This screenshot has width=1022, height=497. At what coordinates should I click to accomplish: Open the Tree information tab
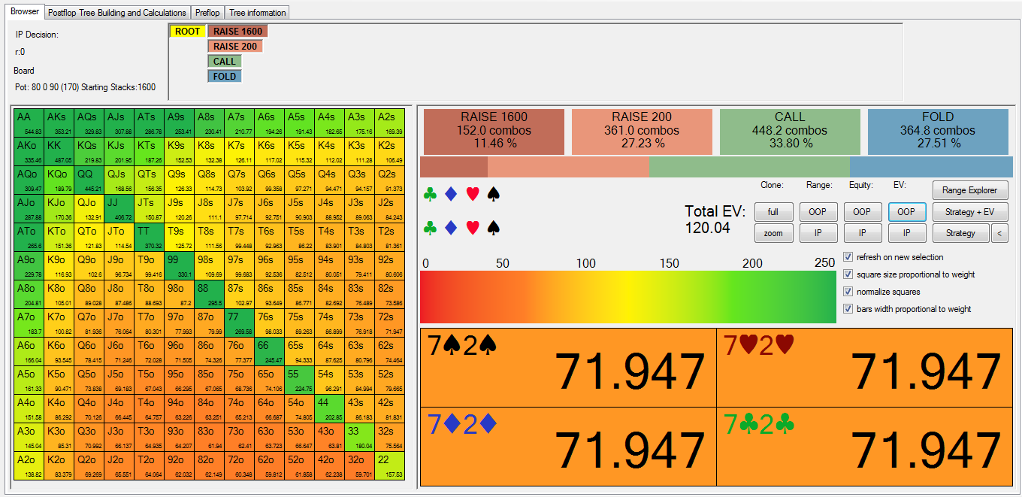pos(257,13)
